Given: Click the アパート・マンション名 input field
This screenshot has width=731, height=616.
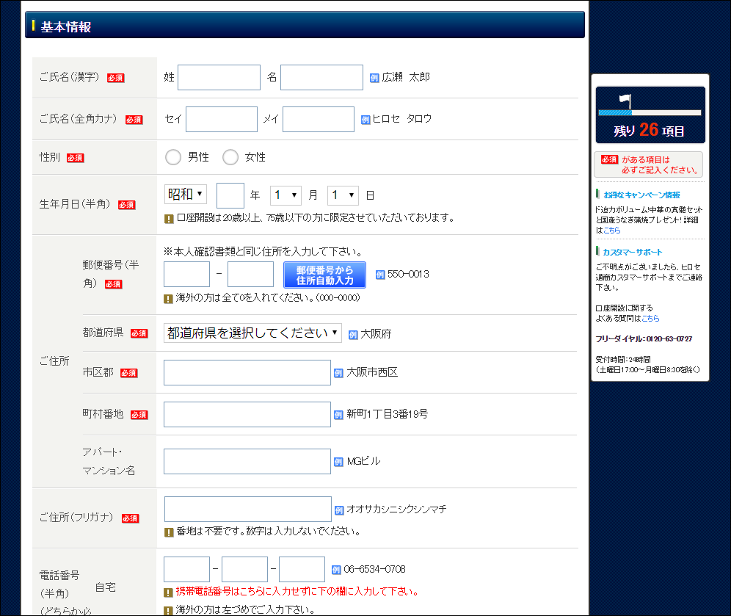Looking at the screenshot, I should point(247,462).
